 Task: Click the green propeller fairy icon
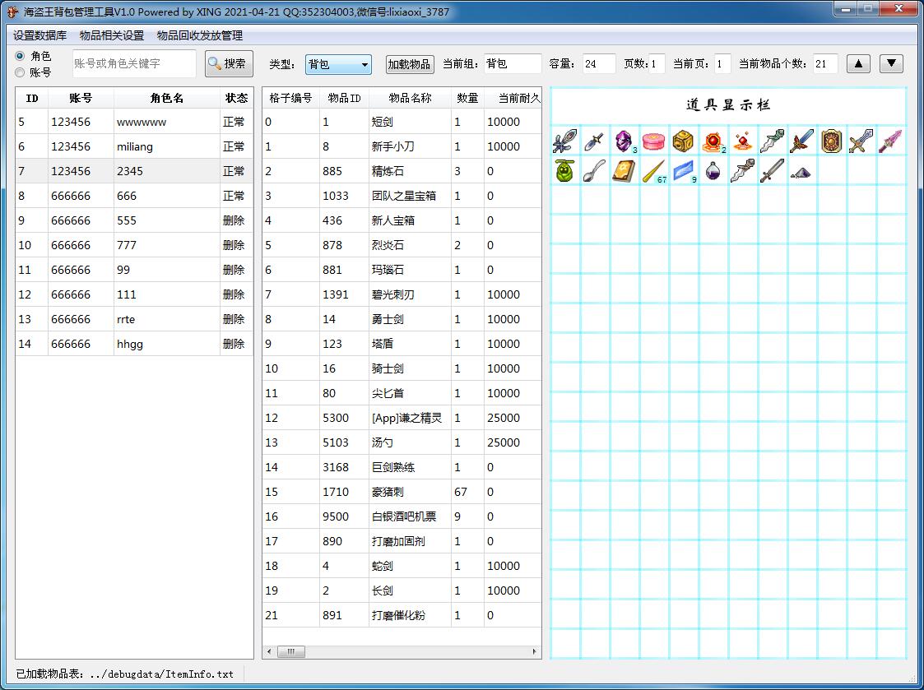click(565, 171)
